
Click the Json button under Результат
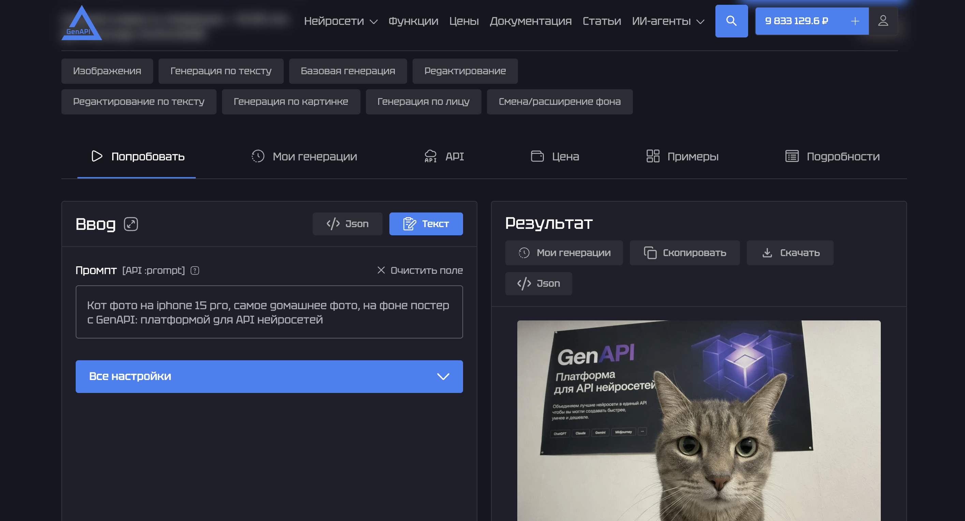point(538,284)
